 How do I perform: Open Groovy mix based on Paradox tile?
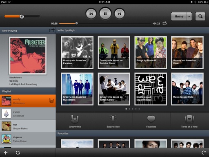pyautogui.click(x=77, y=52)
